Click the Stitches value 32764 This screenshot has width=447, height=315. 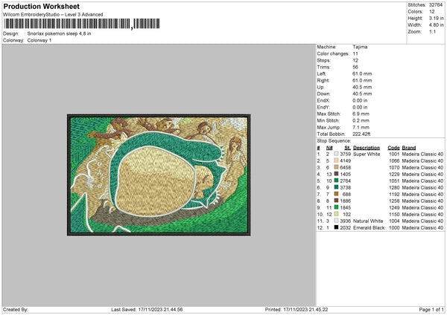pos(436,5)
